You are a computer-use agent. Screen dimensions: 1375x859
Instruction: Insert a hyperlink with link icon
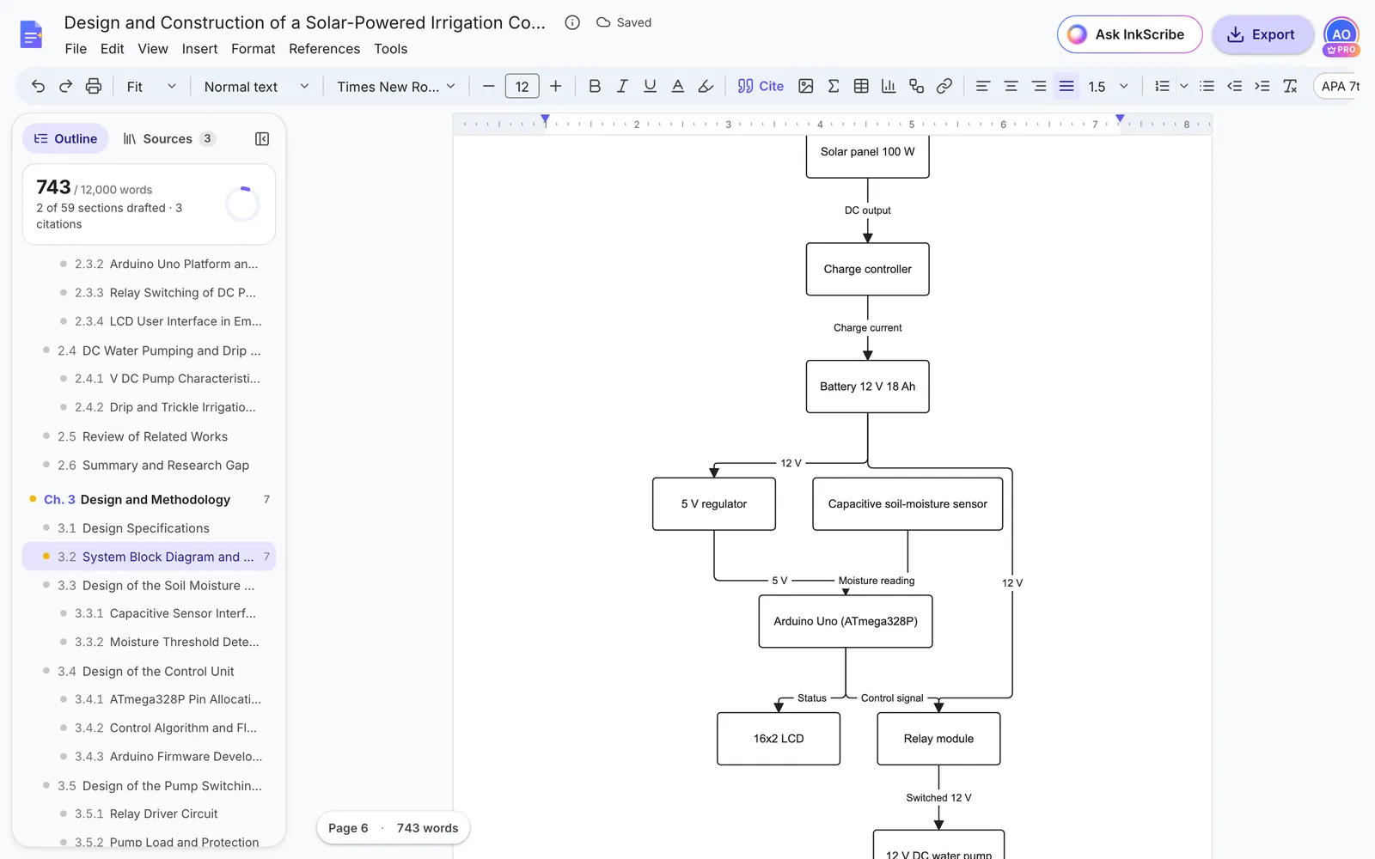click(944, 86)
